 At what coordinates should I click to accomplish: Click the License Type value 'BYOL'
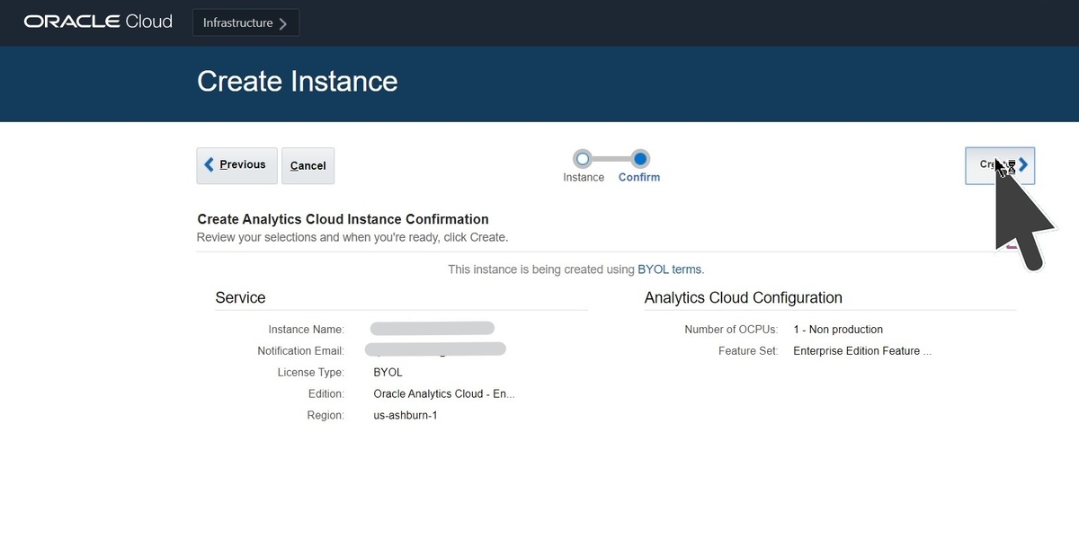pos(388,373)
